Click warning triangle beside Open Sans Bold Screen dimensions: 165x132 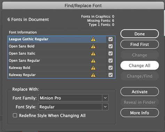click(93, 46)
